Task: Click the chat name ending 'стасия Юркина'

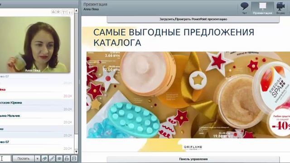Action: (x=11, y=103)
